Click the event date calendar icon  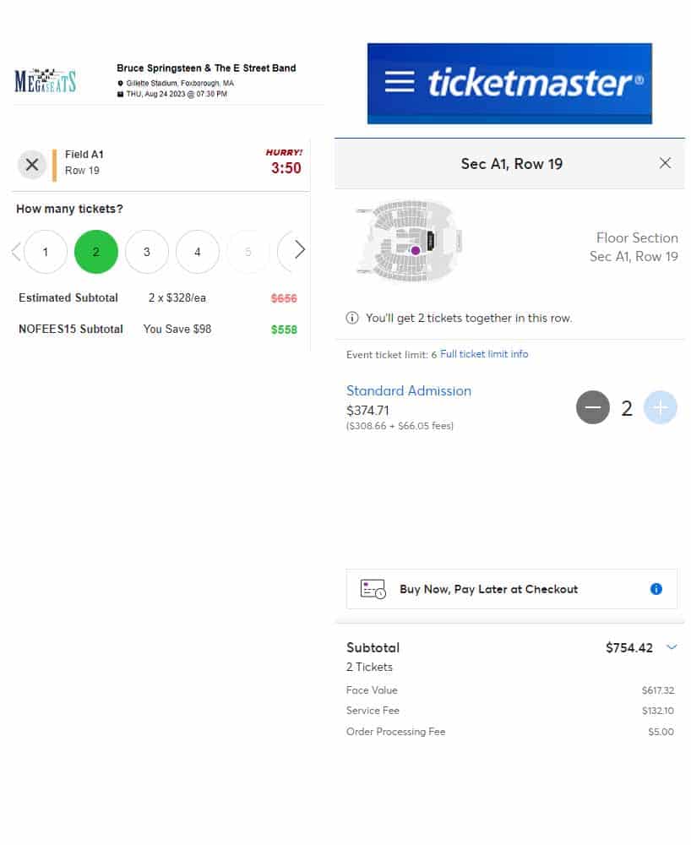[120, 93]
